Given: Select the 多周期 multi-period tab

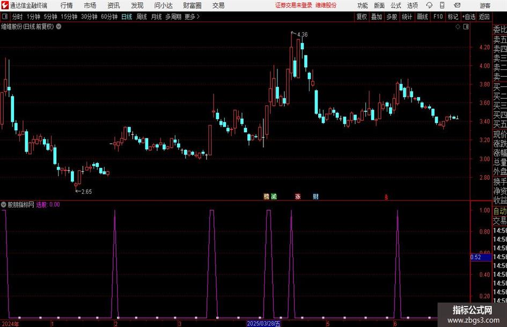Looking at the screenshot, I should 173,17.
